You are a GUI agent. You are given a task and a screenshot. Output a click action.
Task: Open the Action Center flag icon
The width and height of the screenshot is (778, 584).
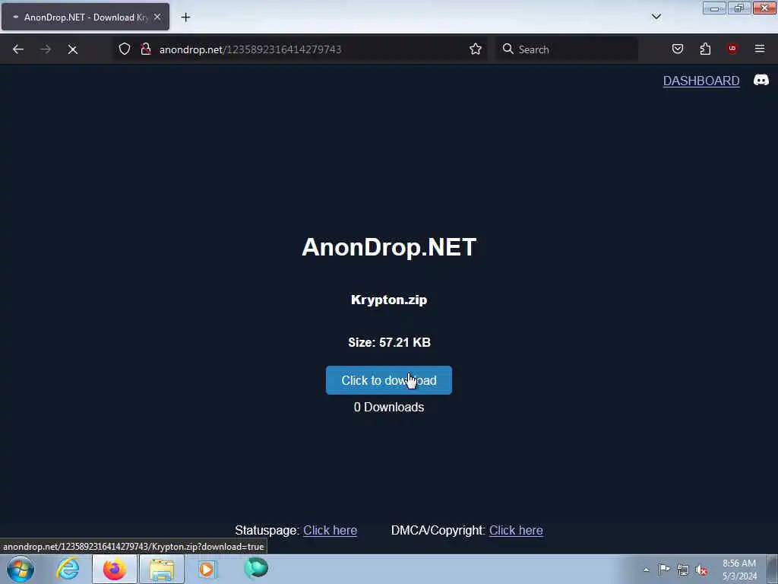pyautogui.click(x=664, y=570)
